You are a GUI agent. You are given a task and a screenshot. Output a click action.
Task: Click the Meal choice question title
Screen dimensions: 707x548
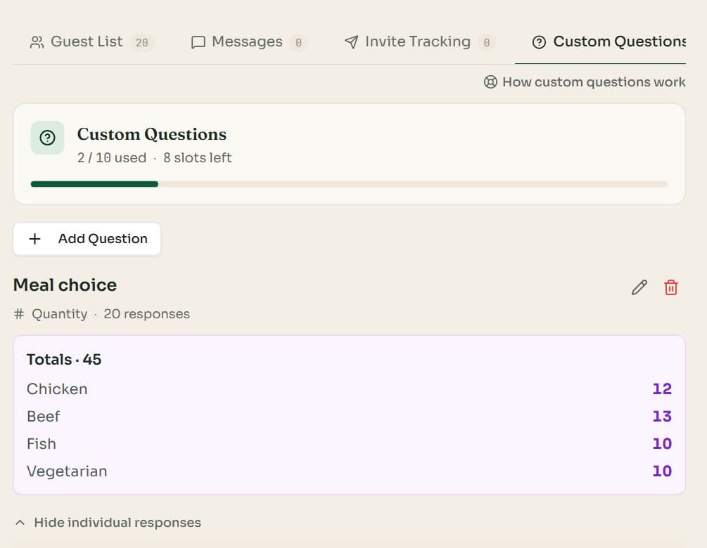pyautogui.click(x=65, y=285)
